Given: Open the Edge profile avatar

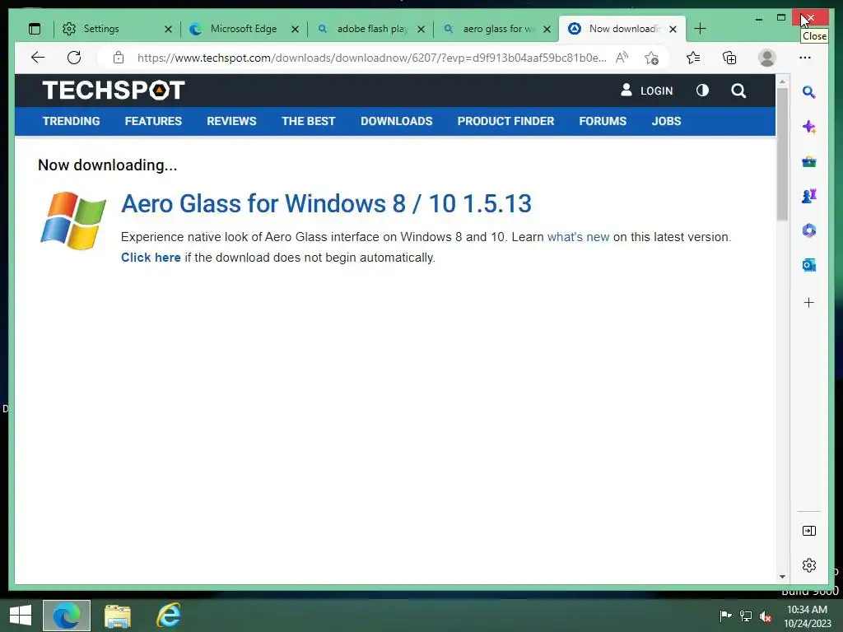Looking at the screenshot, I should tap(767, 58).
